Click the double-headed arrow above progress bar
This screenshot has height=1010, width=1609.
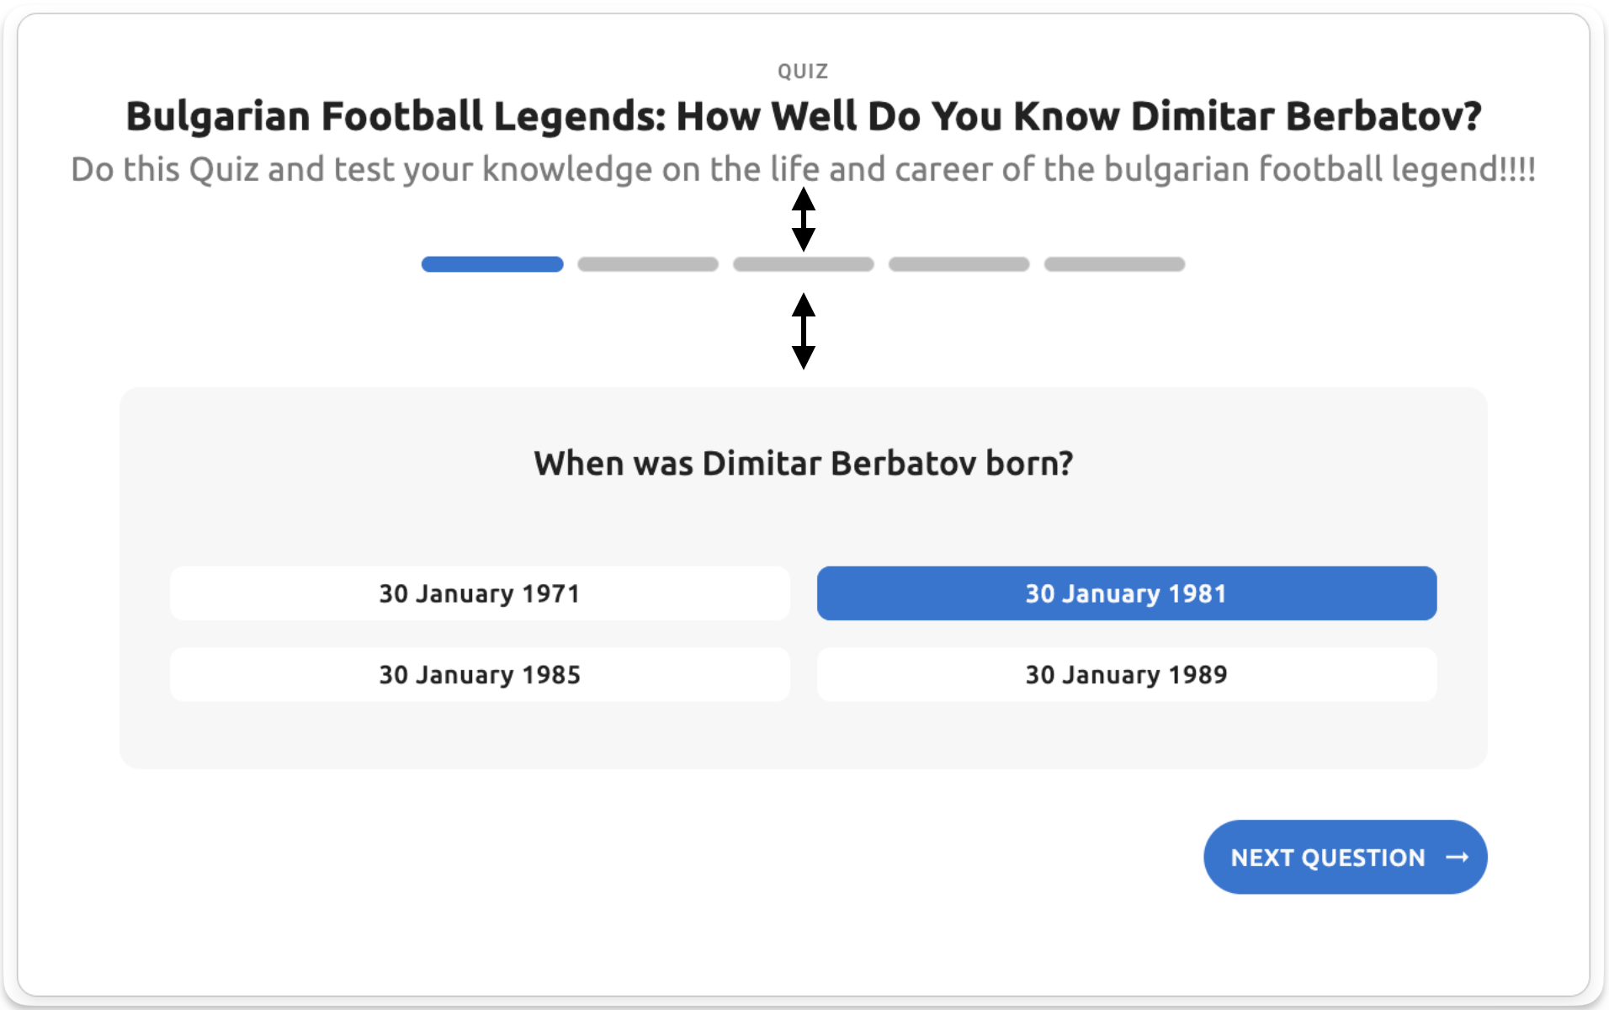[x=804, y=219]
